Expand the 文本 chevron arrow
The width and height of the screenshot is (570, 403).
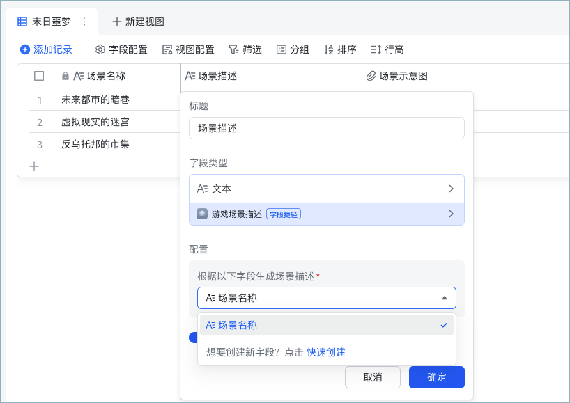[451, 189]
